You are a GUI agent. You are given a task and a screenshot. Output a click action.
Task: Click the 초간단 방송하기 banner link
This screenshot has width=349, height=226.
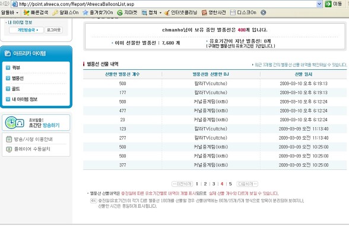(44, 125)
